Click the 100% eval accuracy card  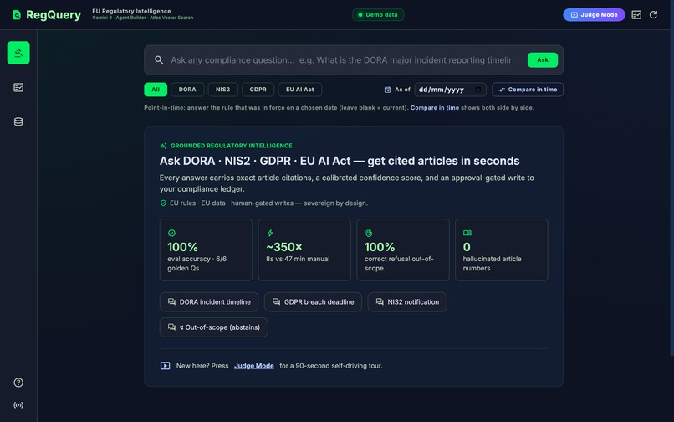click(x=206, y=250)
